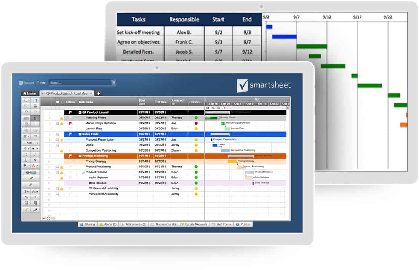Open conditional formatting icon
Viewport: 419px width, 270px height.
[x=30, y=172]
